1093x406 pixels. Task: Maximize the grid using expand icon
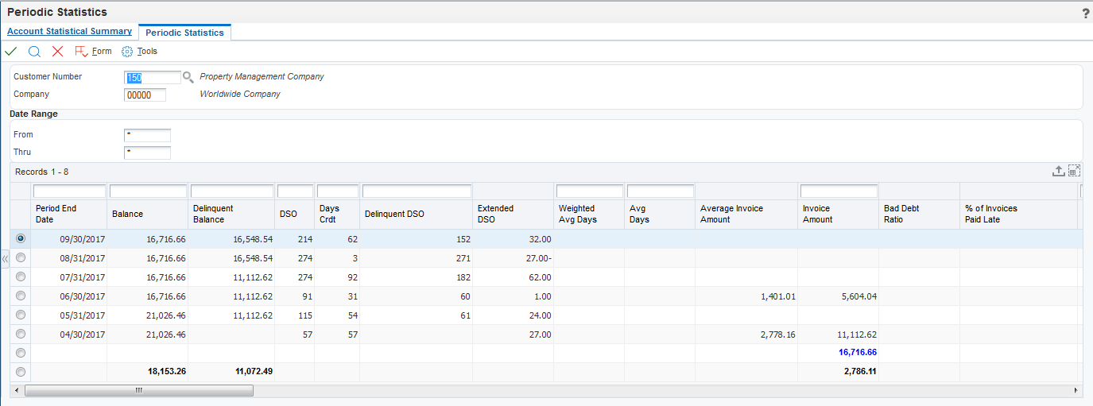coord(1074,171)
